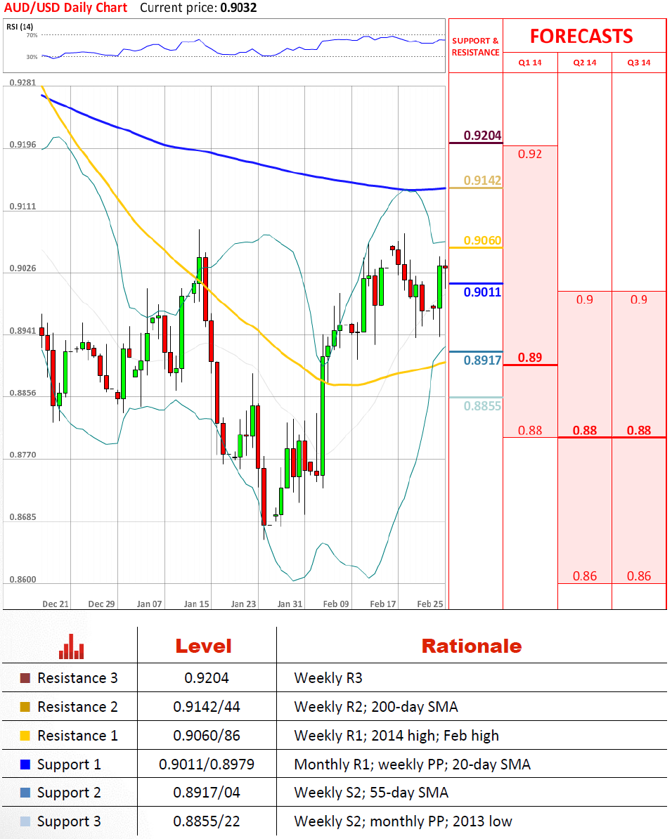Click the 0.9011 support level label
The image size is (672, 839).
tap(482, 292)
